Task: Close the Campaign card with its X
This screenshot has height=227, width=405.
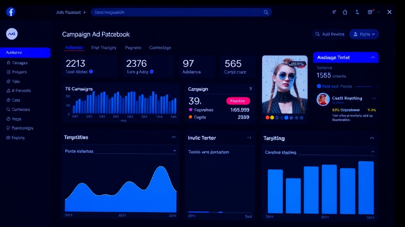Action: point(250,89)
